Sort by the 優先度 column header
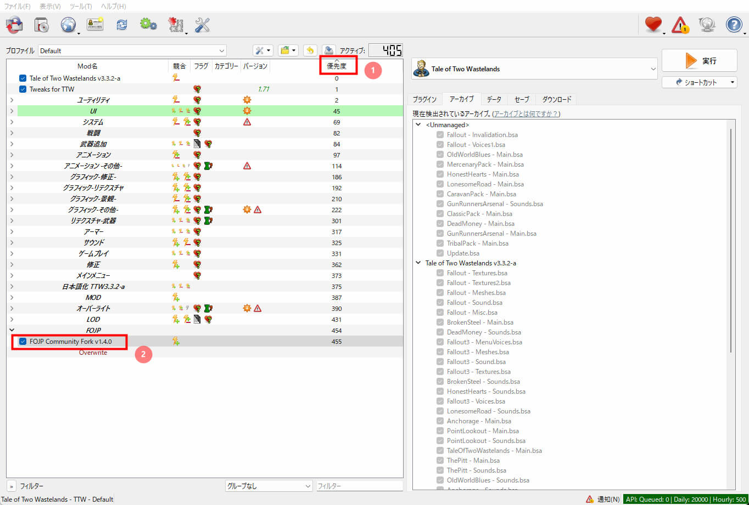This screenshot has height=505, width=749. (x=337, y=66)
